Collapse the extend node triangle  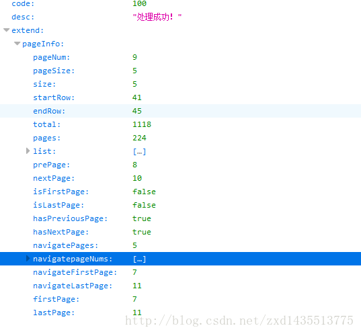click(x=7, y=30)
